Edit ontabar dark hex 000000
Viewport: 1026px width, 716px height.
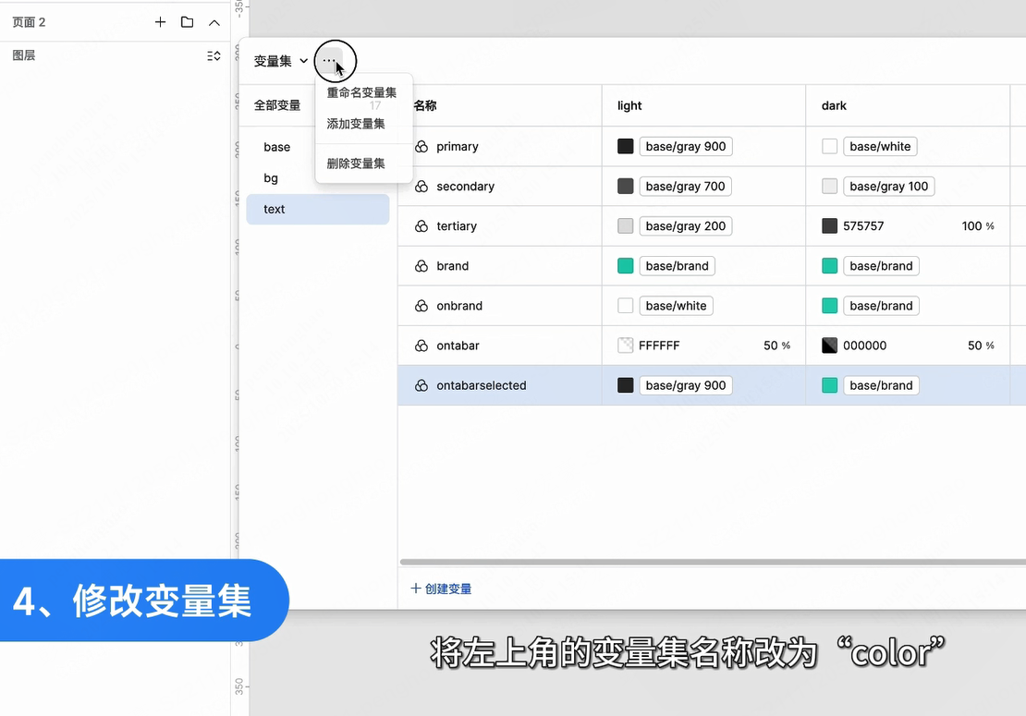coord(865,346)
